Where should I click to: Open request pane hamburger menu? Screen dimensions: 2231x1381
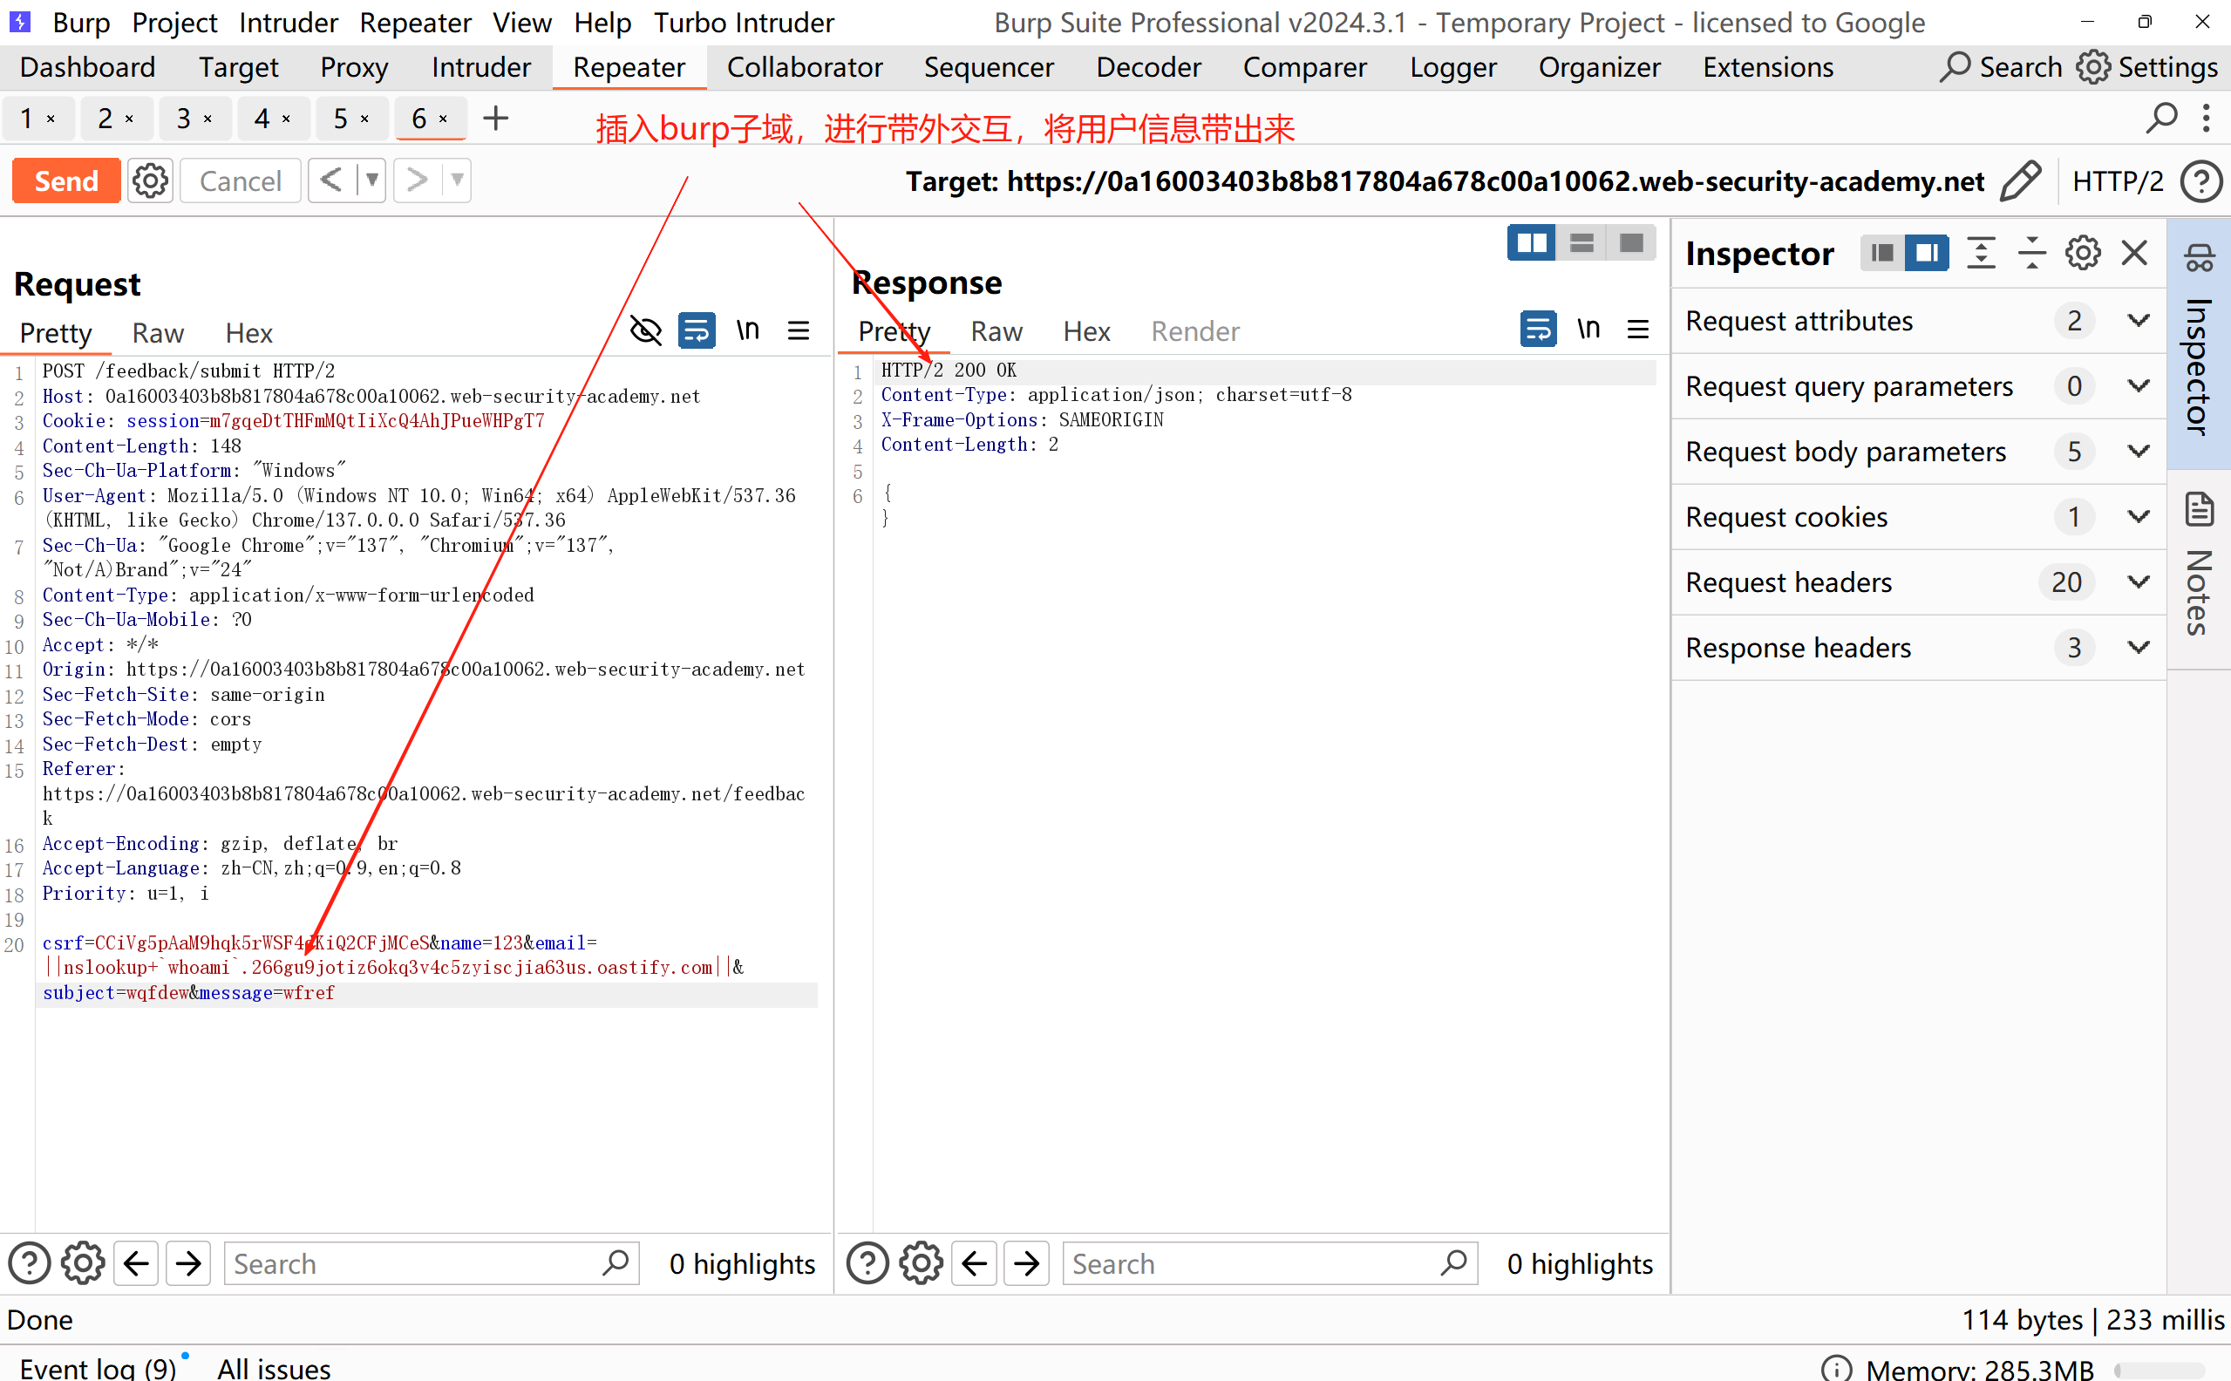[798, 330]
